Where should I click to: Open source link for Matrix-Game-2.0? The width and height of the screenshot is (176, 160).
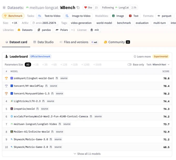coord(58,147)
